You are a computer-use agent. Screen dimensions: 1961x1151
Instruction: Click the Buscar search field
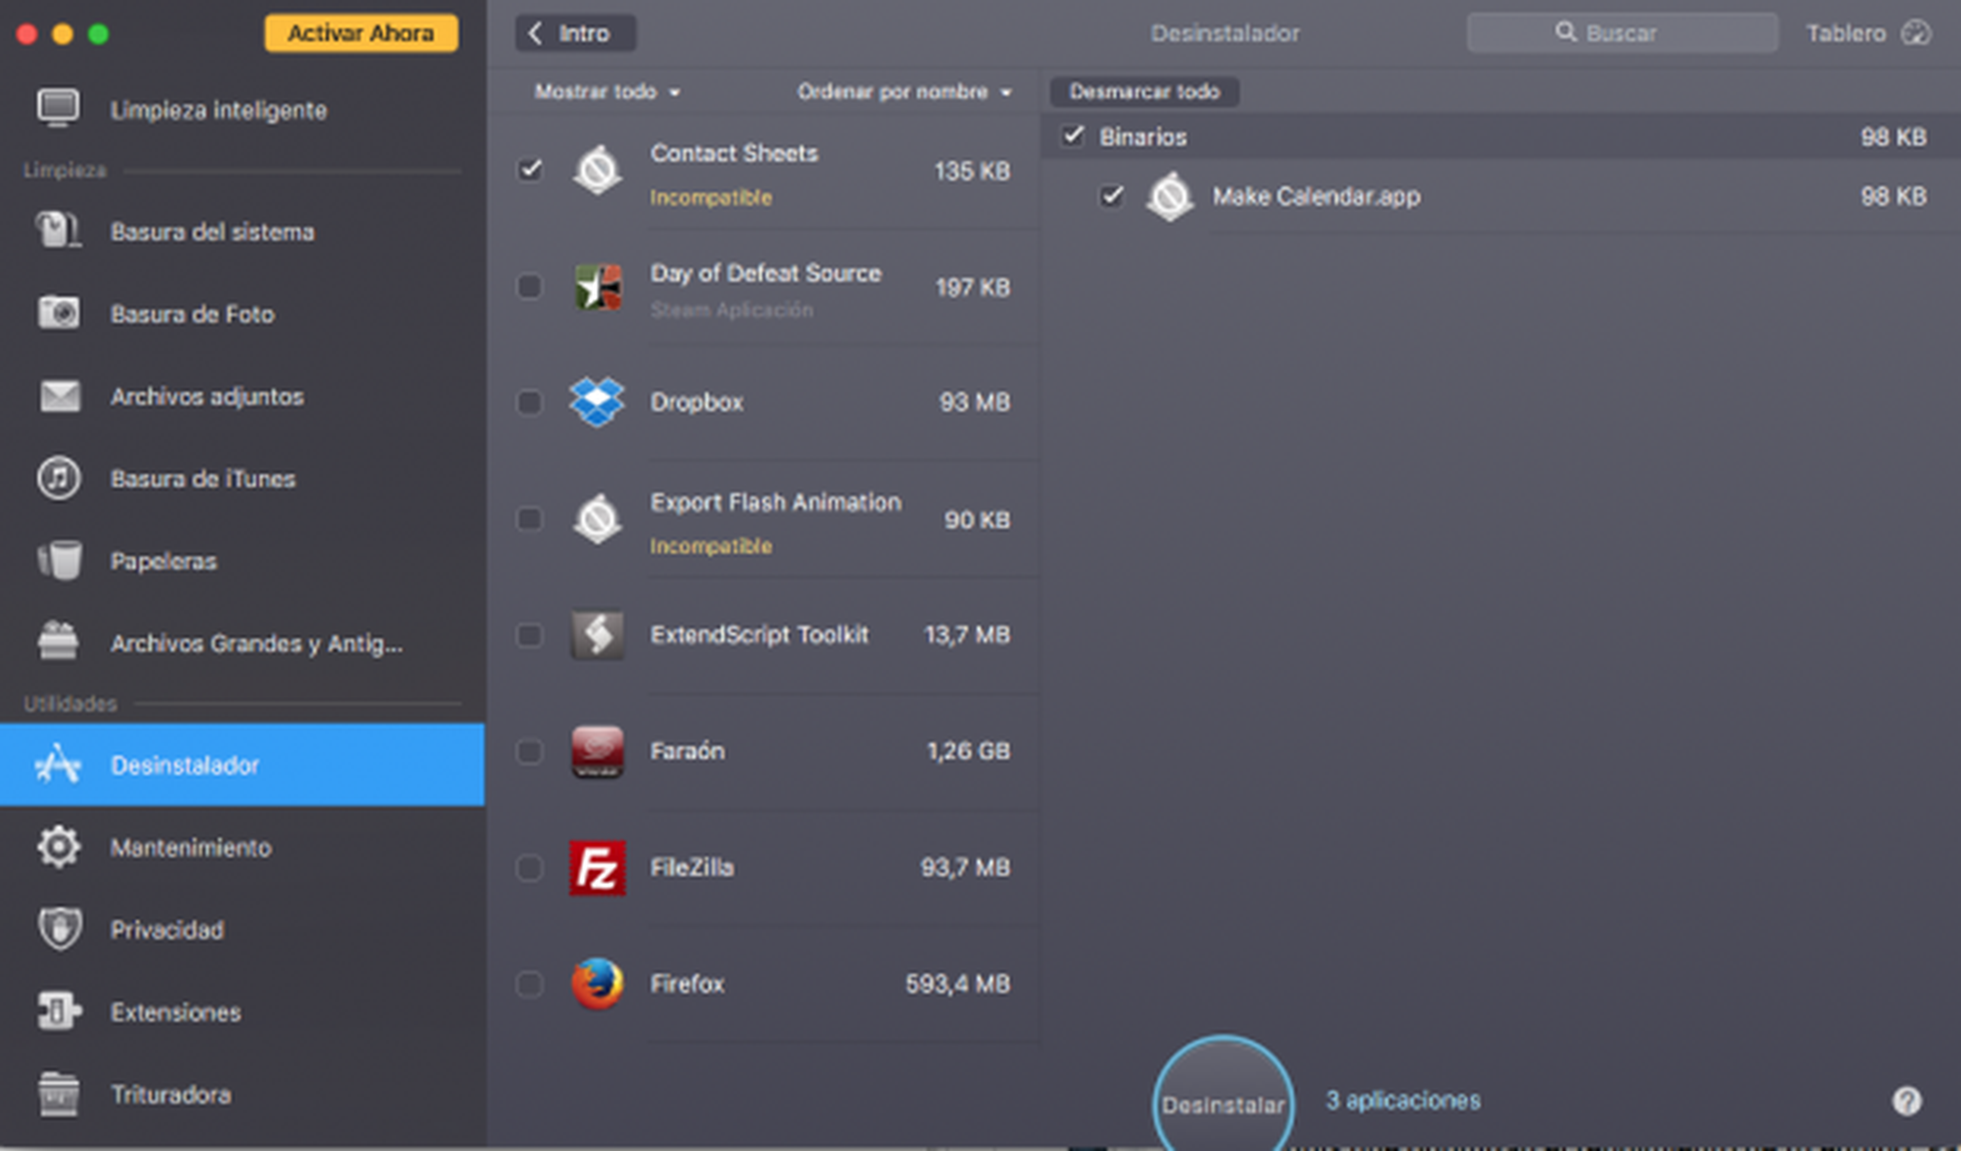point(1622,33)
